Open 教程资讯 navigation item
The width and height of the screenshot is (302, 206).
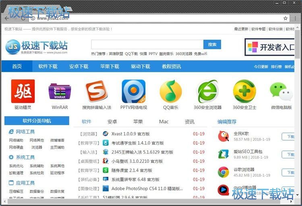[172, 67]
